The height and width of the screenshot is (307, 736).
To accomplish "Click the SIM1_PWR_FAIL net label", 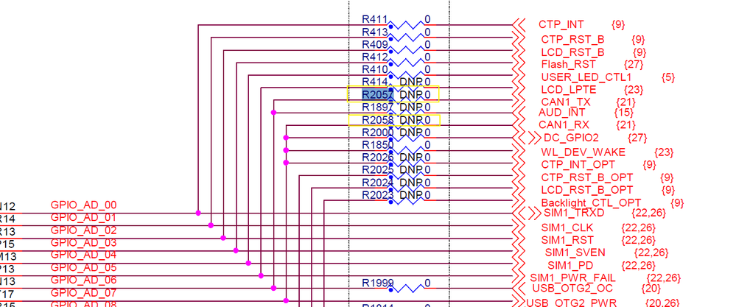I will [x=572, y=278].
